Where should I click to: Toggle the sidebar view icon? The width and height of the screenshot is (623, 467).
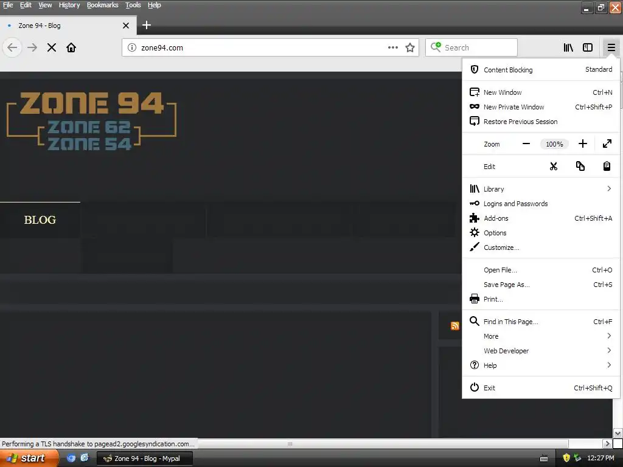pyautogui.click(x=588, y=47)
